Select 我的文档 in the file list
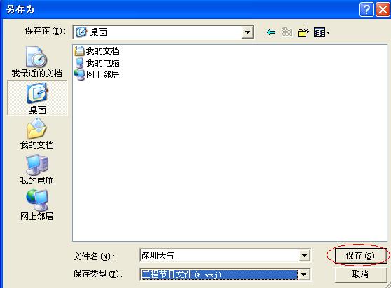 tap(97, 51)
